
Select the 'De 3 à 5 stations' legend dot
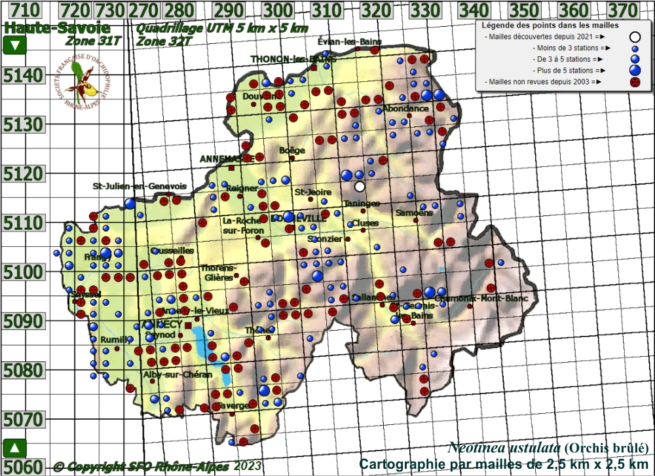634,59
